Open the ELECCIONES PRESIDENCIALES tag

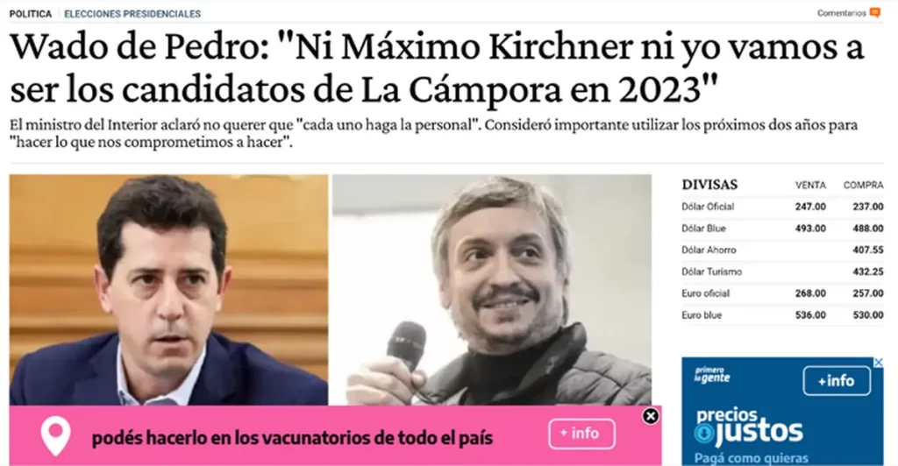tap(132, 14)
